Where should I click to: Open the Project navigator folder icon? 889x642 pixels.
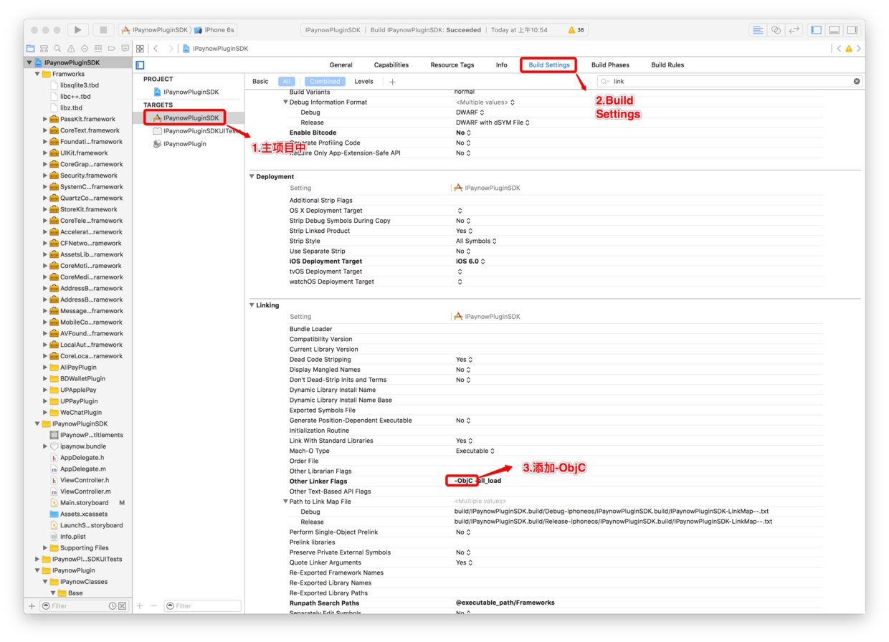(30, 49)
